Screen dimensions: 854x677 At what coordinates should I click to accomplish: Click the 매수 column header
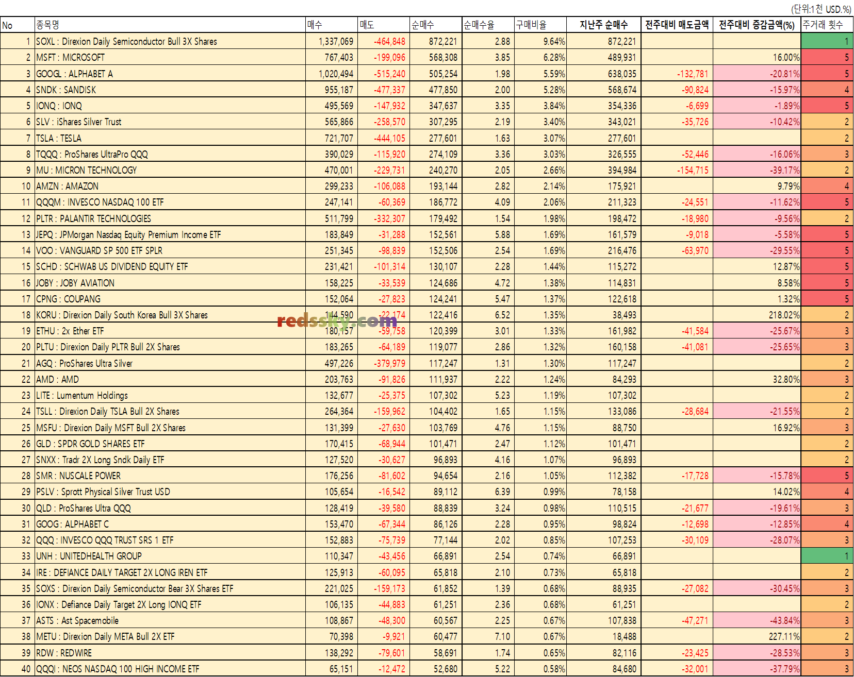(x=332, y=25)
